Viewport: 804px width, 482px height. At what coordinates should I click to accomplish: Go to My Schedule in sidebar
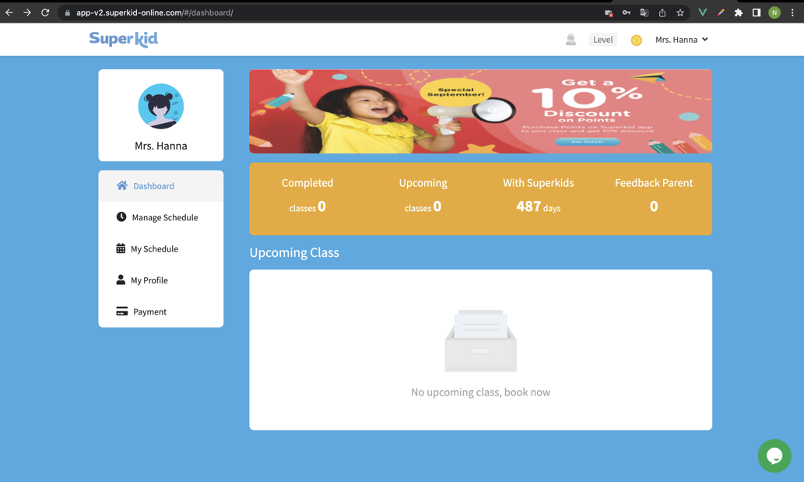pos(154,249)
